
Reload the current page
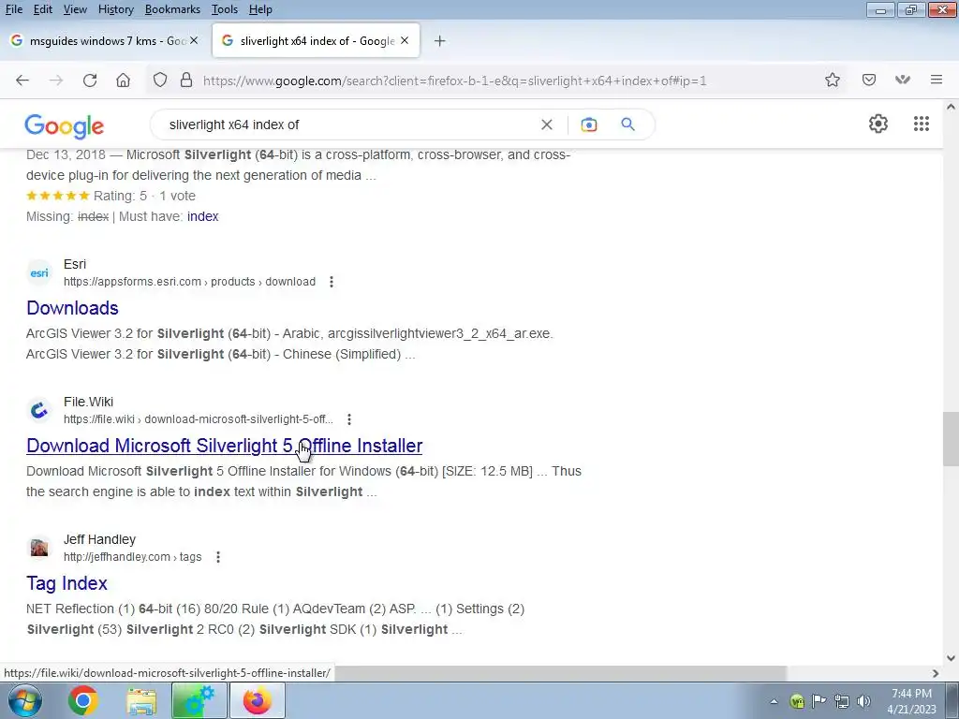tap(90, 81)
